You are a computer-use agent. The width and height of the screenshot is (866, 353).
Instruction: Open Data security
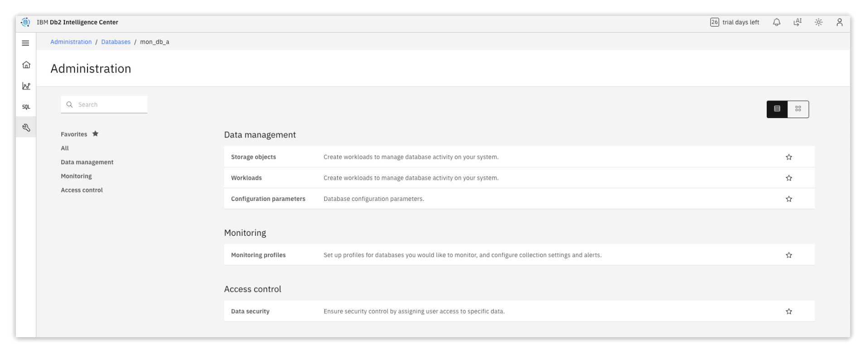[x=250, y=311]
